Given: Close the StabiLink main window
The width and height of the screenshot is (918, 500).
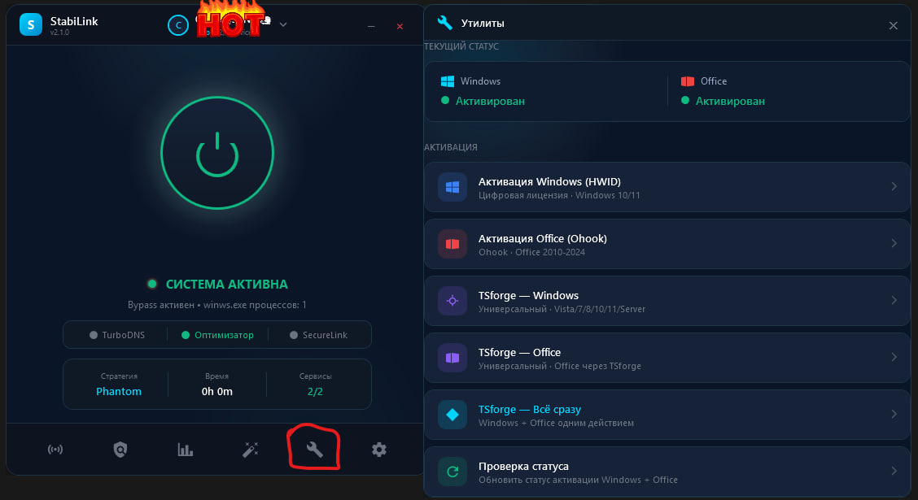Looking at the screenshot, I should click(400, 26).
